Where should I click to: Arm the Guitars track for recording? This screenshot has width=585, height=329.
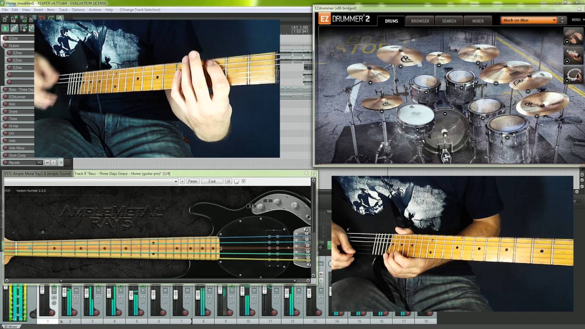tap(5, 46)
